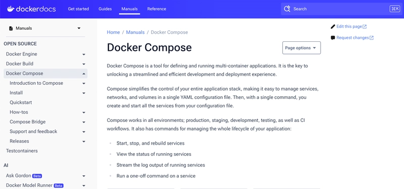Expand the Releases section arrow

84,142
